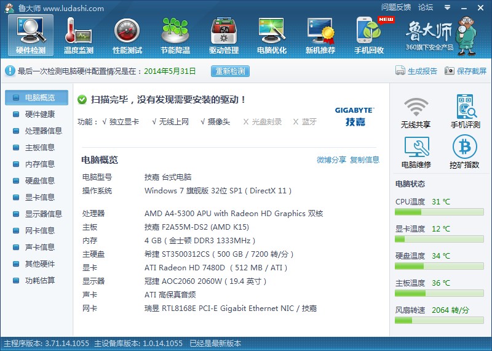Click the 电脑维修 PC repair icon
Screen dimensions: 492x351
click(x=416, y=147)
